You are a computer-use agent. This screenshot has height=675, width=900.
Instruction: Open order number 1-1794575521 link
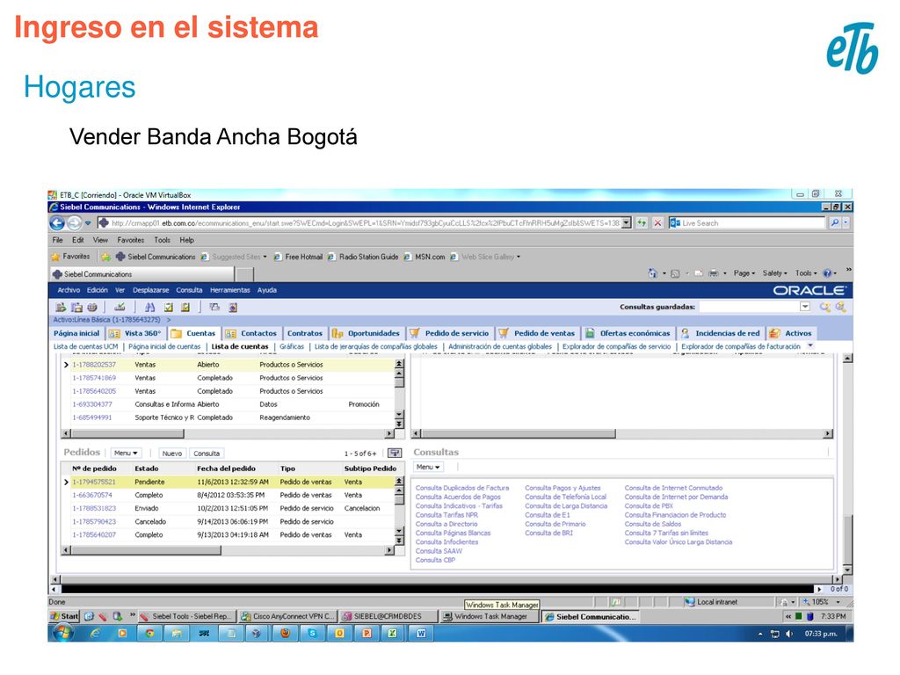[94, 483]
